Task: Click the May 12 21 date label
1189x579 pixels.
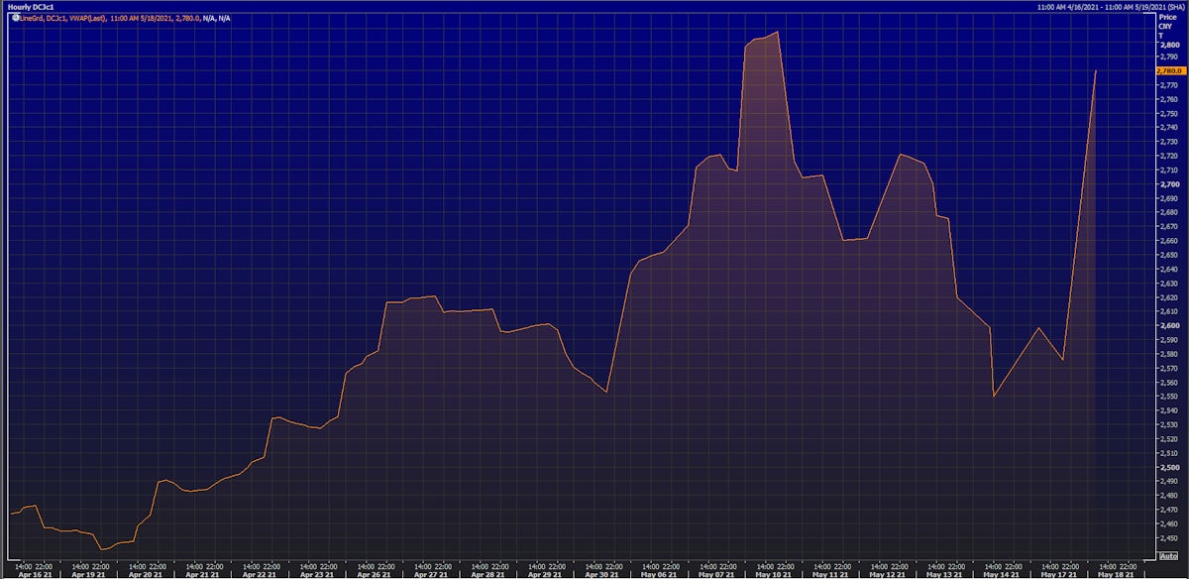Action: (887, 574)
